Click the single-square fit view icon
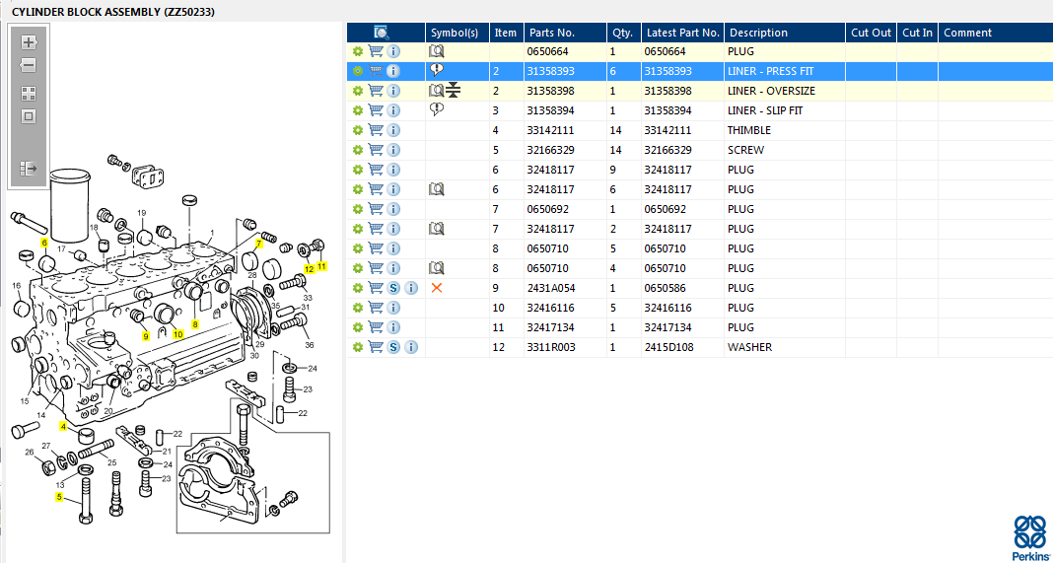 tap(29, 116)
